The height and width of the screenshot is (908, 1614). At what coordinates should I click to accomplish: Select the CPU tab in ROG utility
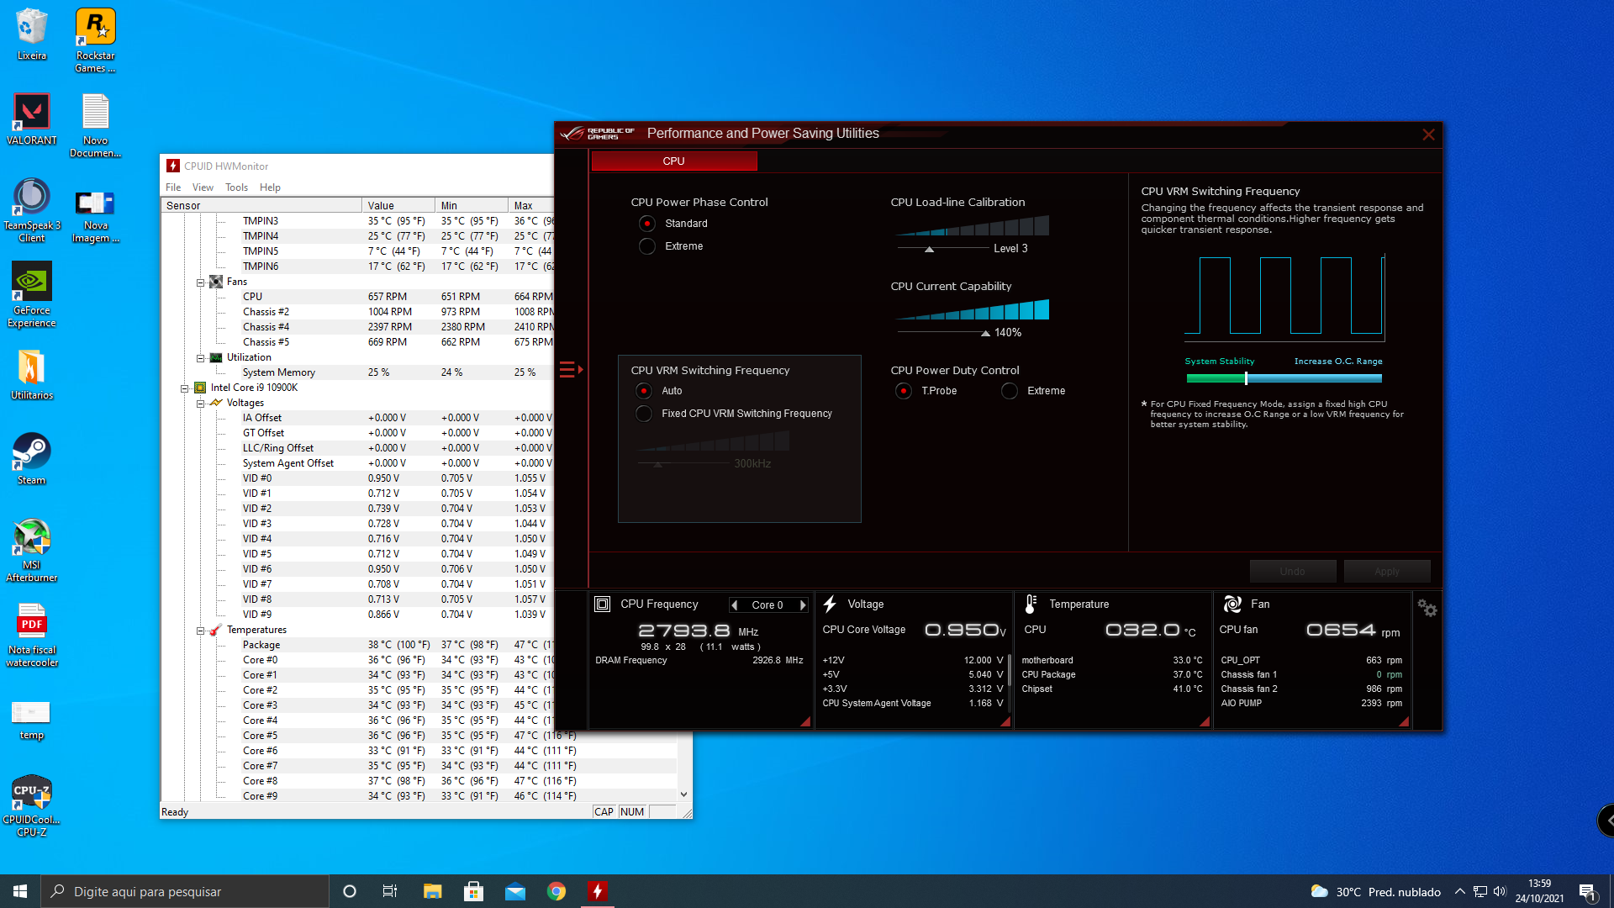(674, 161)
